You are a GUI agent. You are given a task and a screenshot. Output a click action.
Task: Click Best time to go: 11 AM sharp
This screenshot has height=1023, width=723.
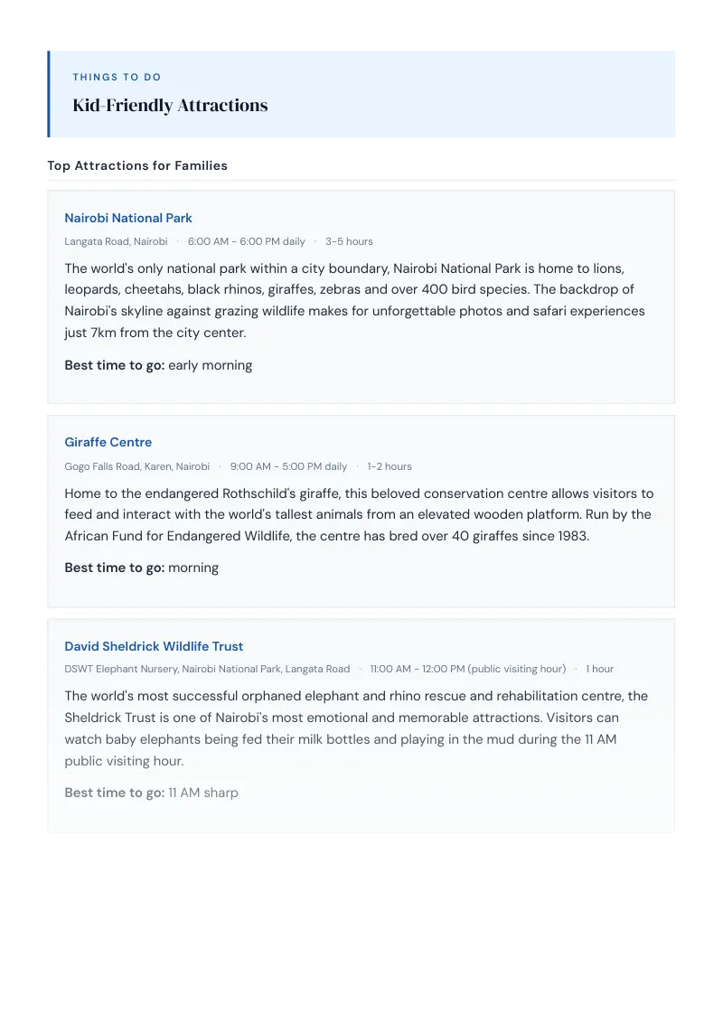point(152,793)
